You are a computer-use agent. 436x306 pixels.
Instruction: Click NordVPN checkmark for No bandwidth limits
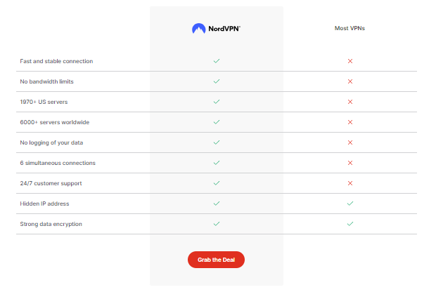click(x=217, y=81)
